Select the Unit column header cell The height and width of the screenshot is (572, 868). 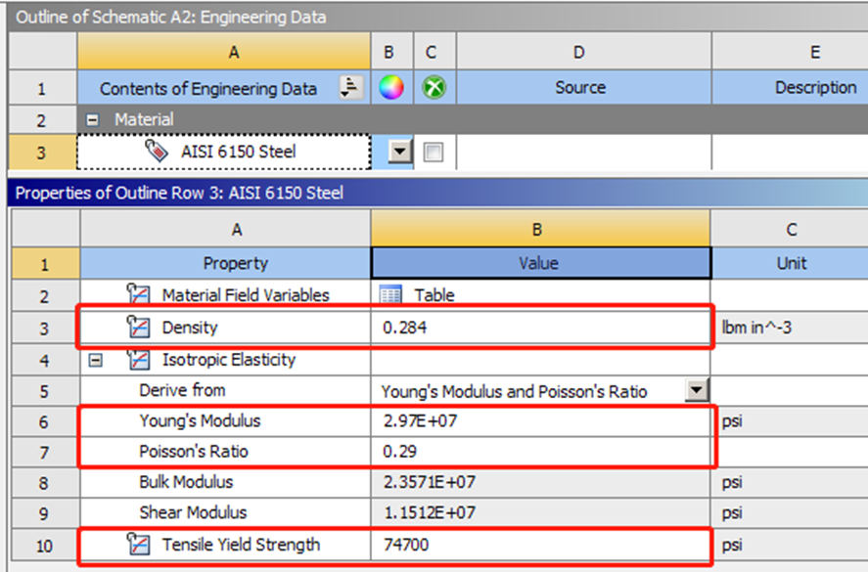click(x=790, y=263)
